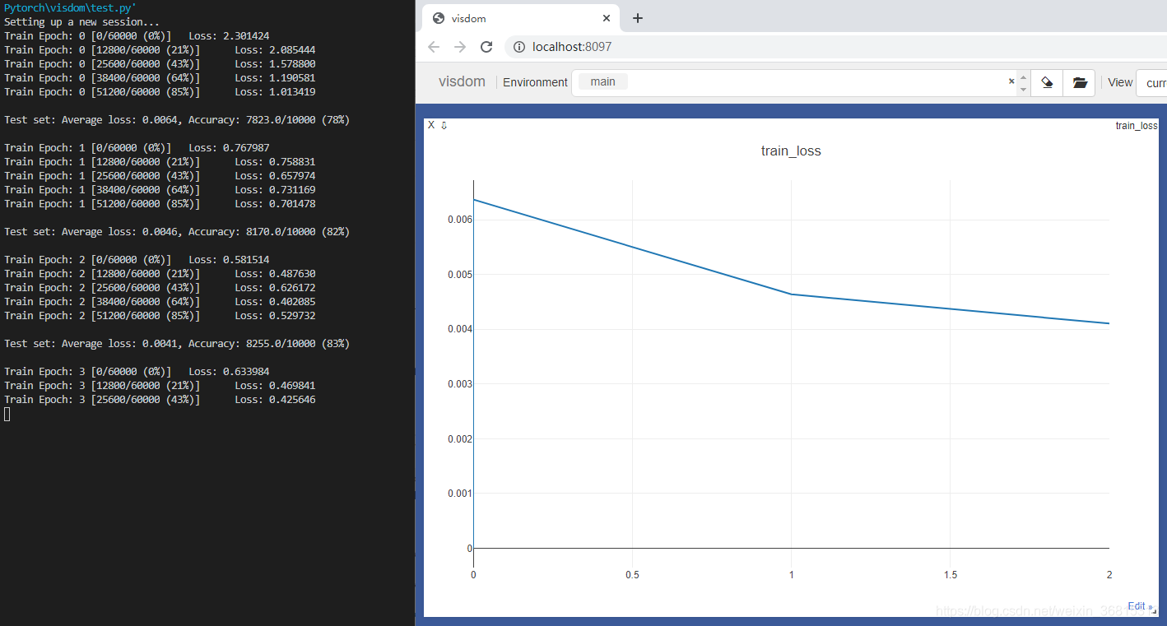Click the first Test set Accuracy 7823.0/10000 line
This screenshot has height=626, width=1167.
point(177,119)
